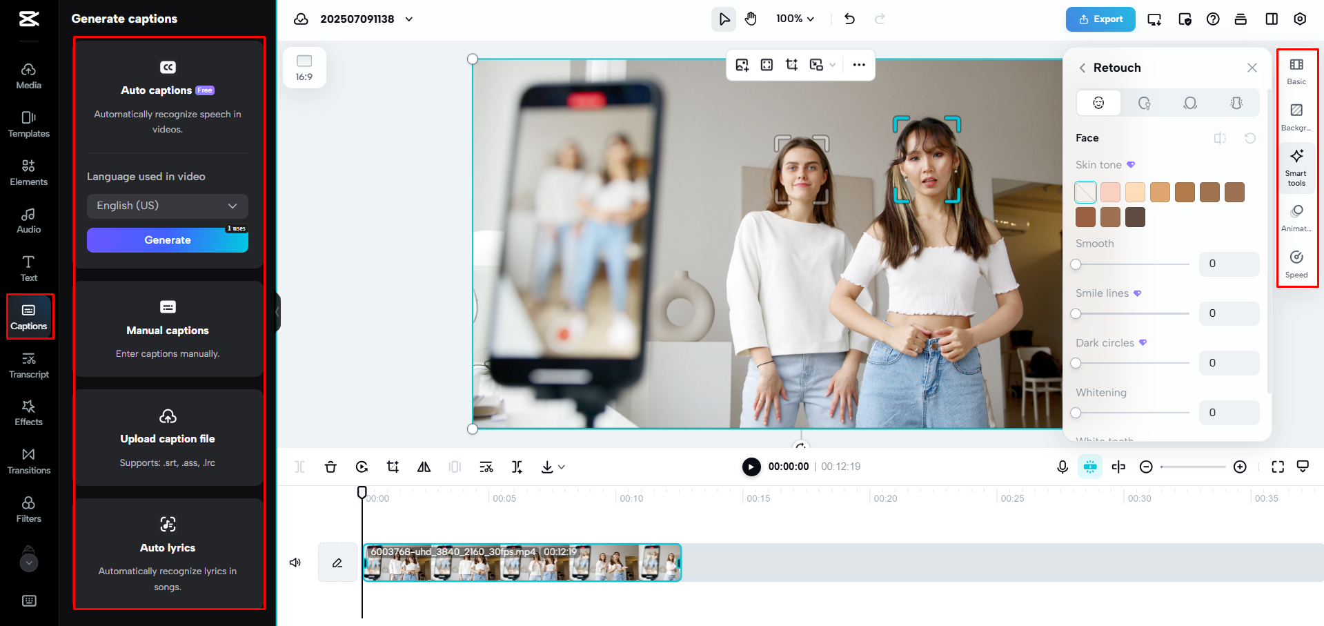This screenshot has width=1324, height=626.
Task: Open the Language used in video dropdown
Action: pos(167,206)
